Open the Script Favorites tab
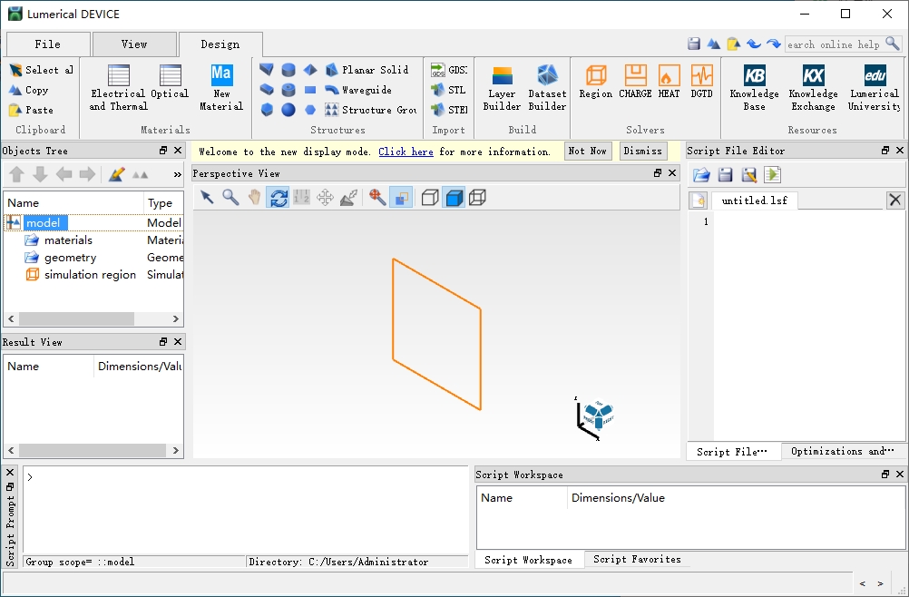Viewport: 909px width, 597px height. click(x=637, y=560)
